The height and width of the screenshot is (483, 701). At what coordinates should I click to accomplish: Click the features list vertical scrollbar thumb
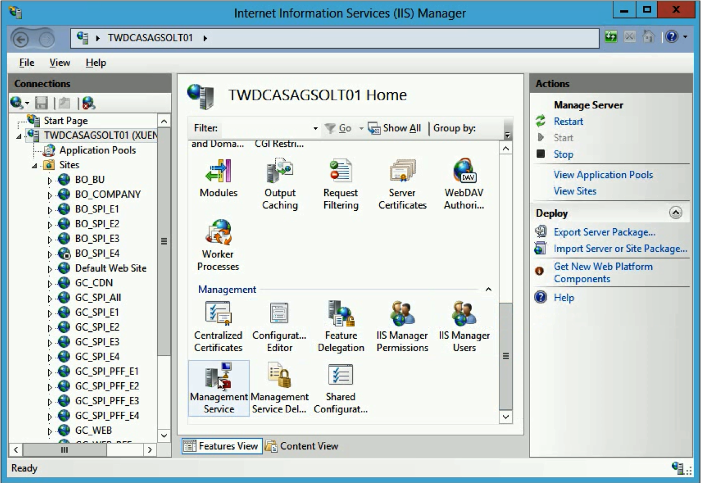point(506,356)
